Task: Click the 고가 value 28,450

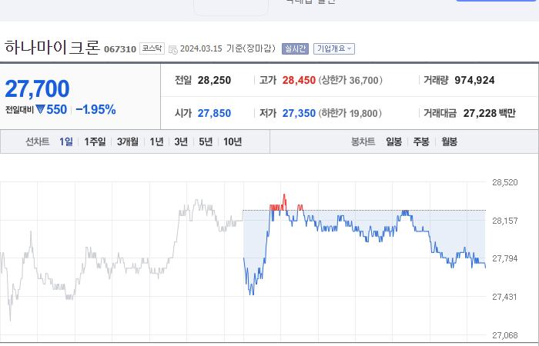Action: 299,80
